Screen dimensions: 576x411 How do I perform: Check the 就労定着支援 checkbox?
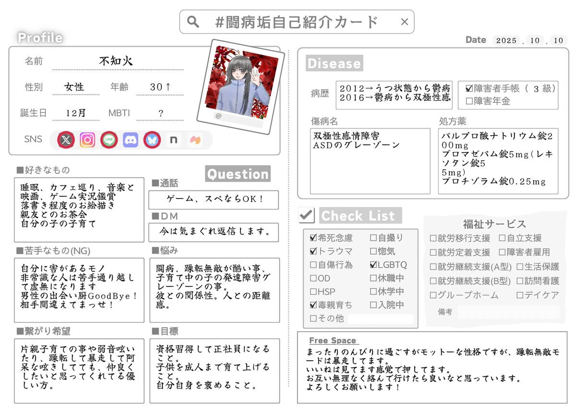433,252
